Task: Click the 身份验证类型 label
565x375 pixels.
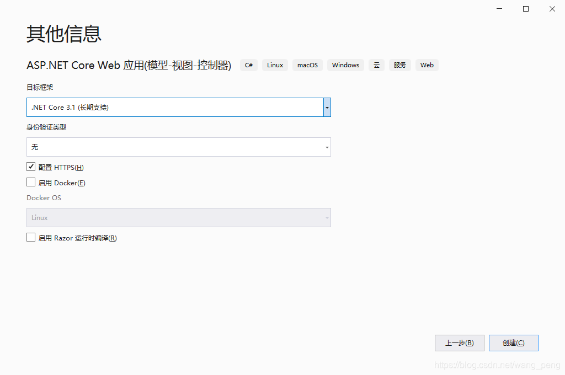Action: (x=46, y=127)
